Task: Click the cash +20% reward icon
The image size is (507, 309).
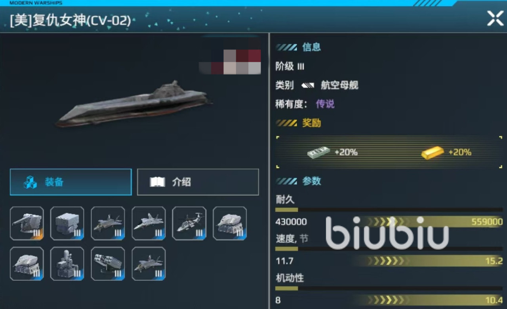Action: tap(319, 152)
